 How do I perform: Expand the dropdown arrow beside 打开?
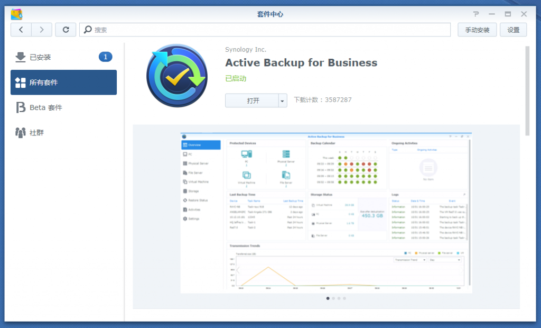pos(283,101)
